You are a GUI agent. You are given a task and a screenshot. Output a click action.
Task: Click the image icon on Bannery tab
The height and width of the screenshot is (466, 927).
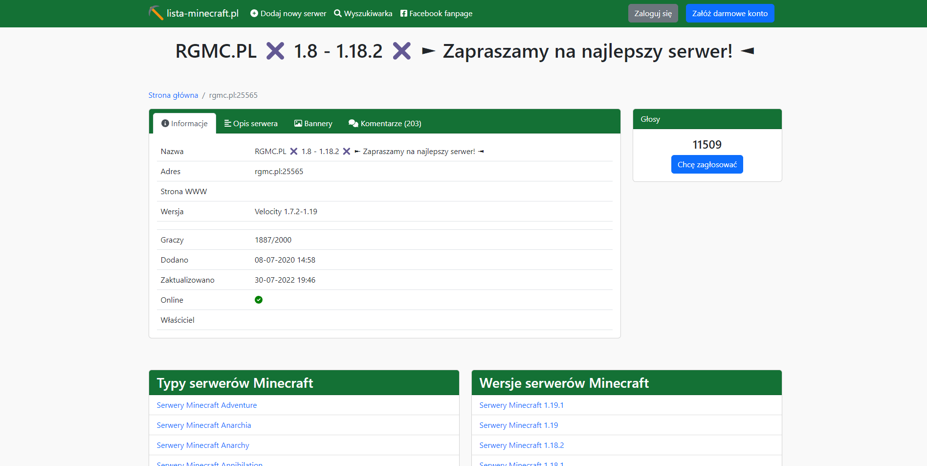click(298, 123)
